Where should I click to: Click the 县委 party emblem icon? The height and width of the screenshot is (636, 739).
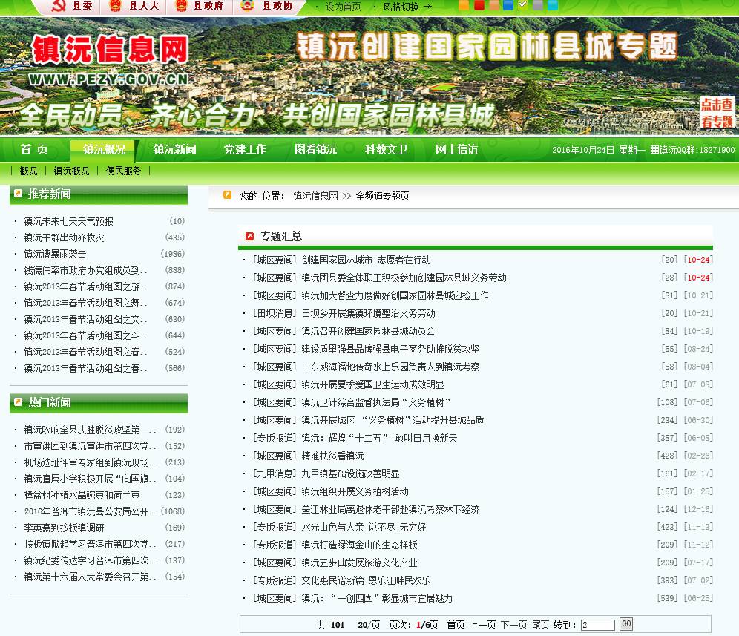(x=56, y=7)
